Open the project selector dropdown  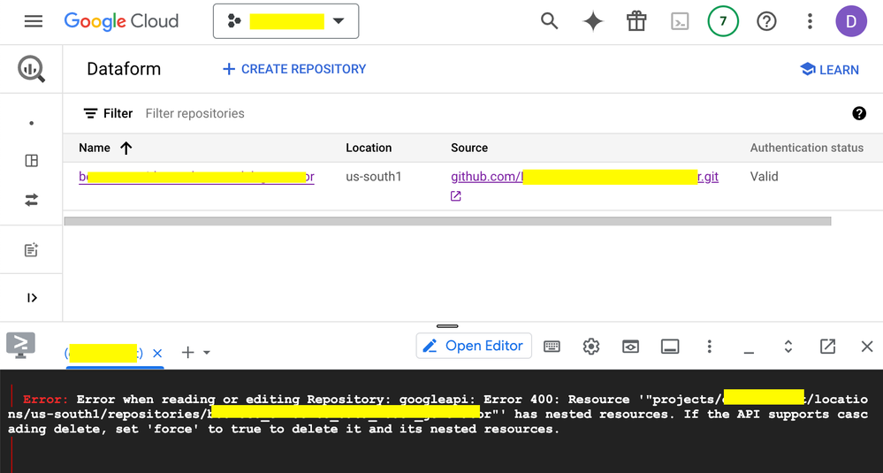285,21
